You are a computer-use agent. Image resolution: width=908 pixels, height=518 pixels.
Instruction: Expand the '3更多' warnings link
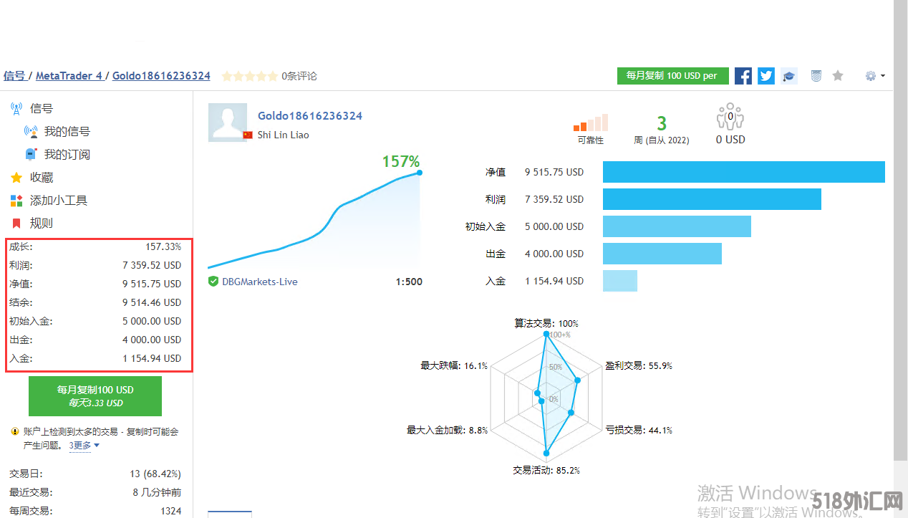(84, 446)
